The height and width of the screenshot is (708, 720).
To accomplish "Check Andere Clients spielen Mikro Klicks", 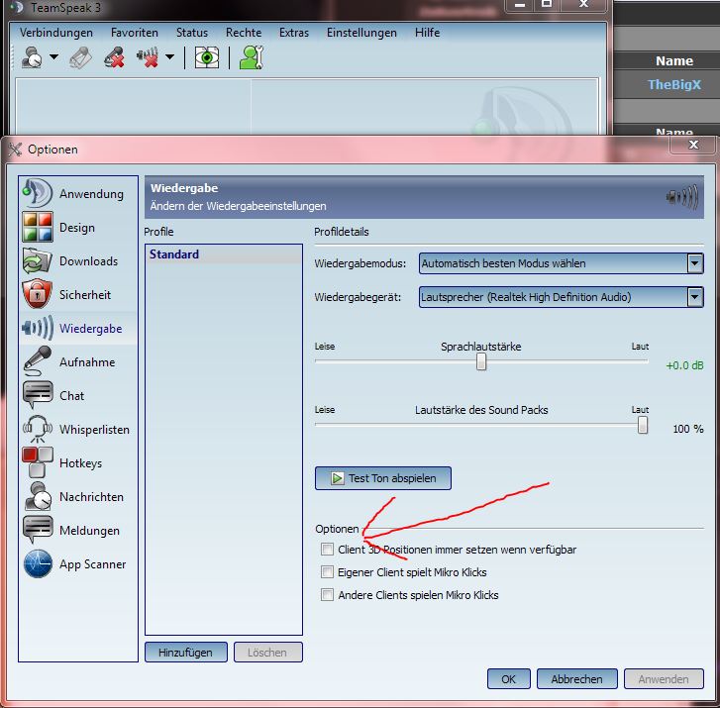I will coord(327,595).
